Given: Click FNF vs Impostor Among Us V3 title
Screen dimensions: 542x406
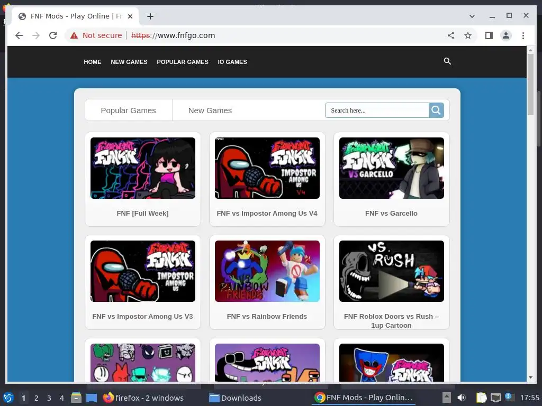Looking at the screenshot, I should [x=142, y=316].
